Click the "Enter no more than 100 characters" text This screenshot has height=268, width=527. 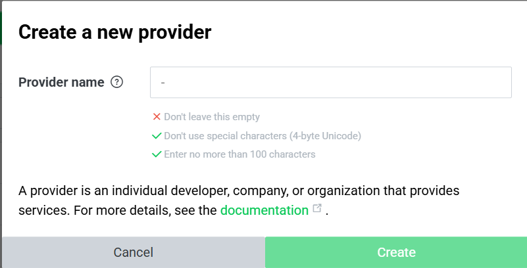coord(239,154)
